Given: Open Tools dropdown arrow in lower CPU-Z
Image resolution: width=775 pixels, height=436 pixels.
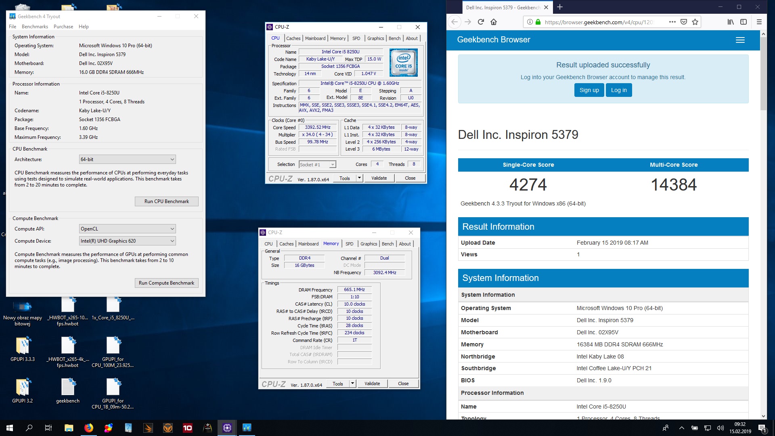Looking at the screenshot, I should [x=352, y=384].
